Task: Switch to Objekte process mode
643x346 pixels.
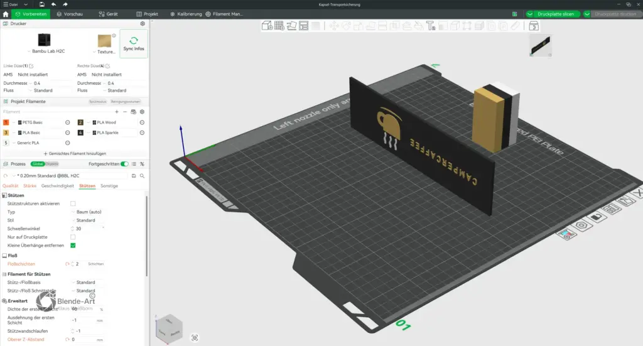Action: [51, 163]
